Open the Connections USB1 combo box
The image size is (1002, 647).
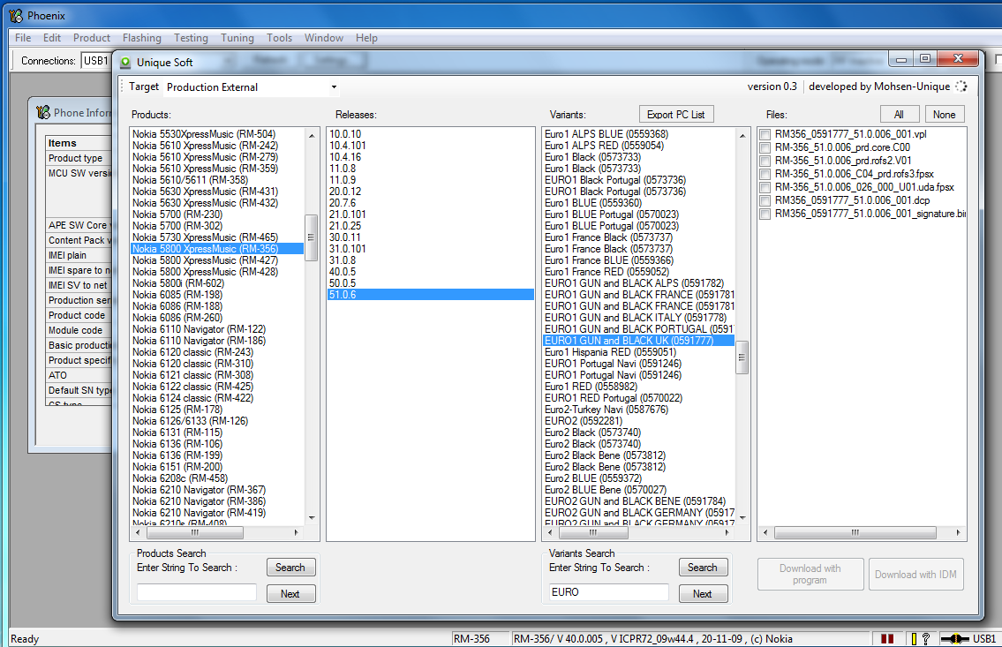(x=96, y=61)
